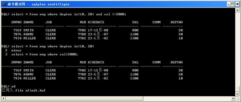This screenshot has width=241, height=102.
Task: Click the 'minus' keyword on line 2
Action: (16, 50)
